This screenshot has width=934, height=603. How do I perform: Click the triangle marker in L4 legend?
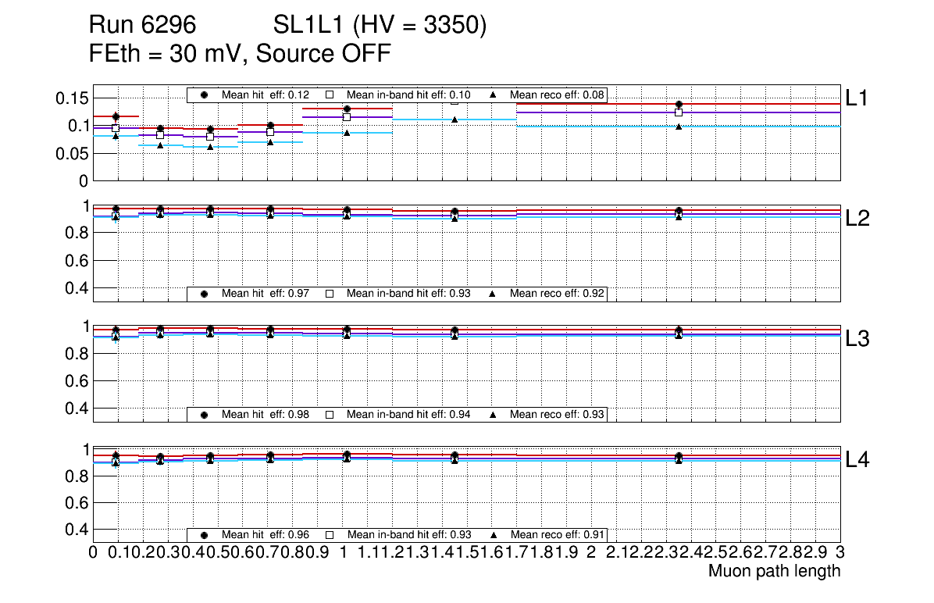point(493,535)
